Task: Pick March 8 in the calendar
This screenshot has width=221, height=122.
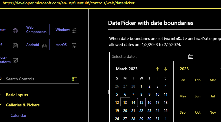Action: 141,94
